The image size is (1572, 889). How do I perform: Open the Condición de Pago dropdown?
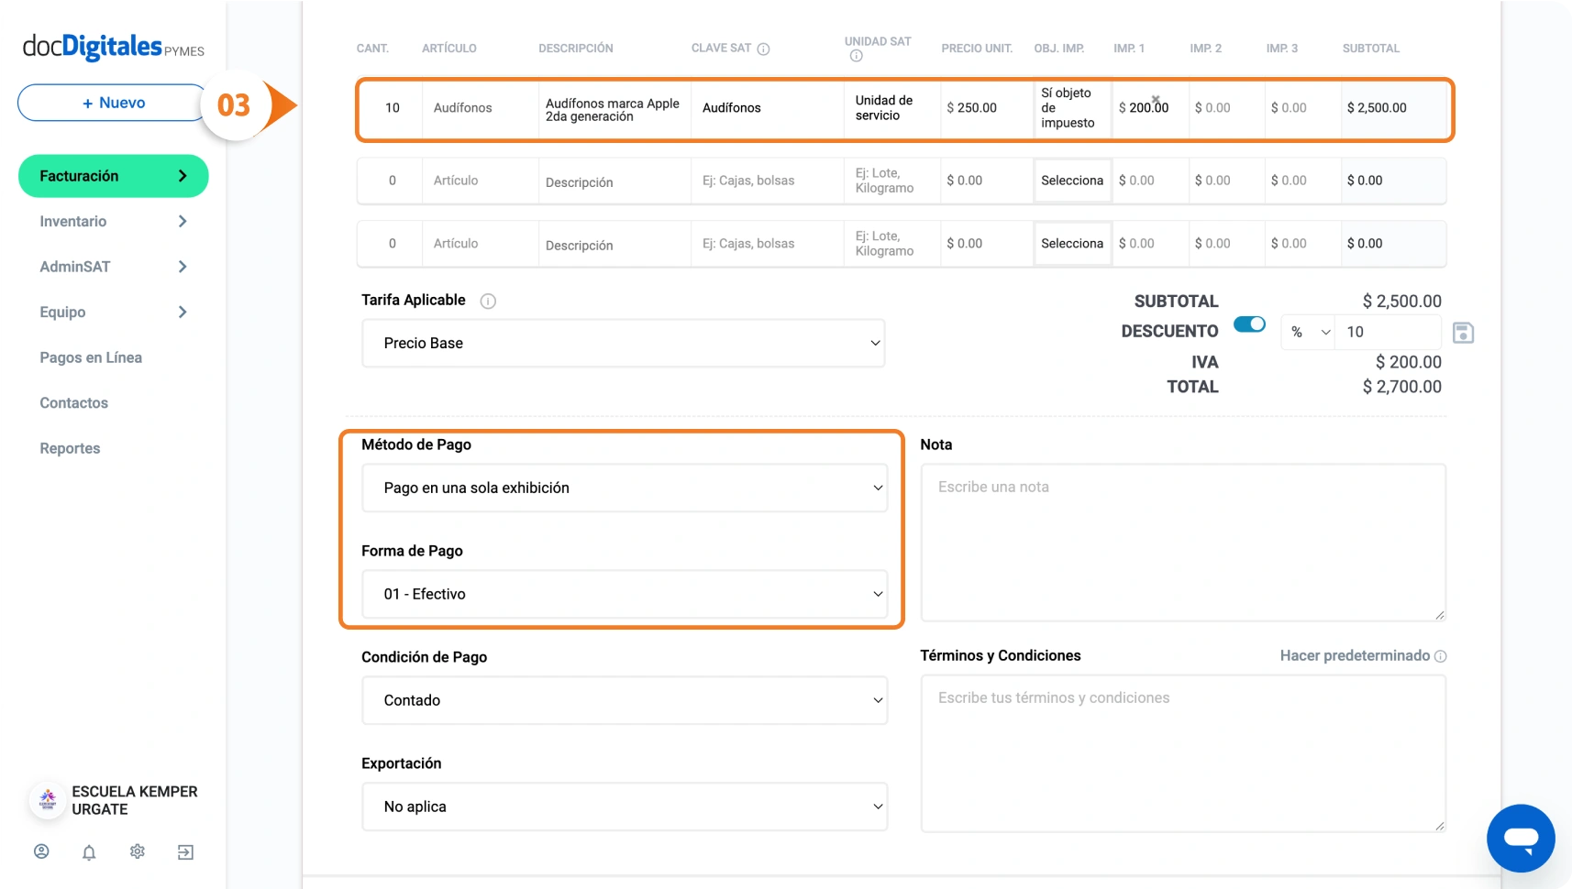point(625,700)
